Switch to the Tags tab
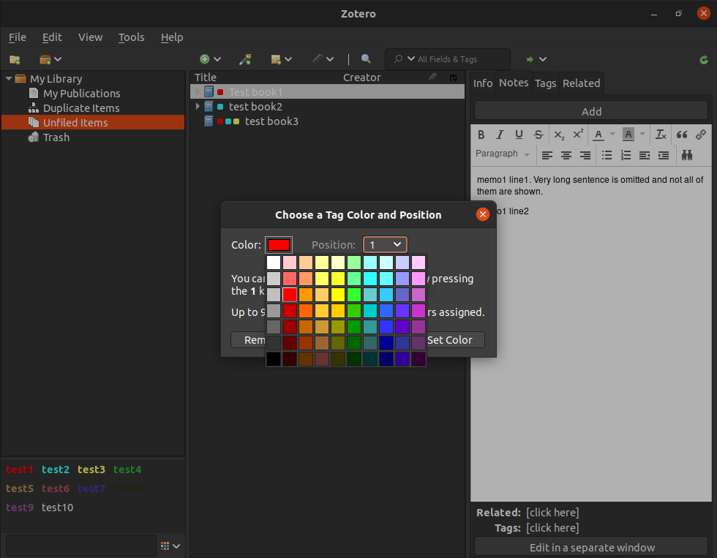 [x=546, y=83]
